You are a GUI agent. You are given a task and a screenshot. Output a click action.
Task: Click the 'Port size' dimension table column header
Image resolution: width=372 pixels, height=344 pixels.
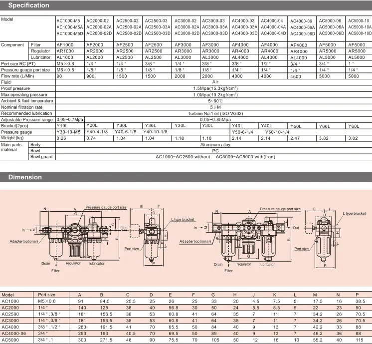46,295
